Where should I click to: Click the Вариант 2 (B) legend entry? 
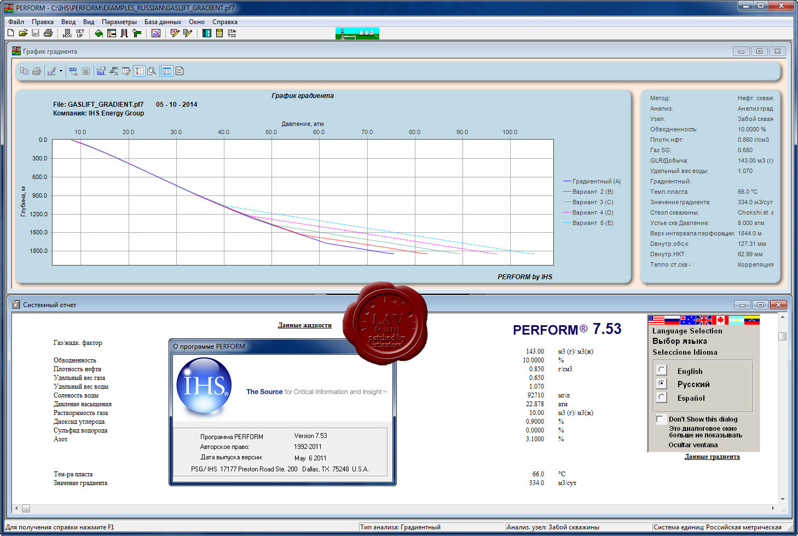click(588, 192)
